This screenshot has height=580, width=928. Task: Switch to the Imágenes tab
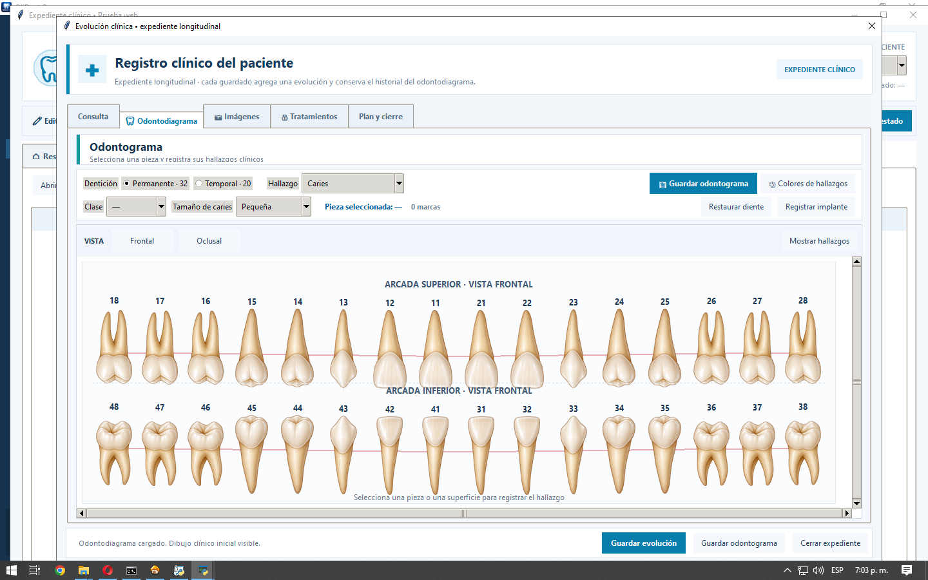pos(237,117)
